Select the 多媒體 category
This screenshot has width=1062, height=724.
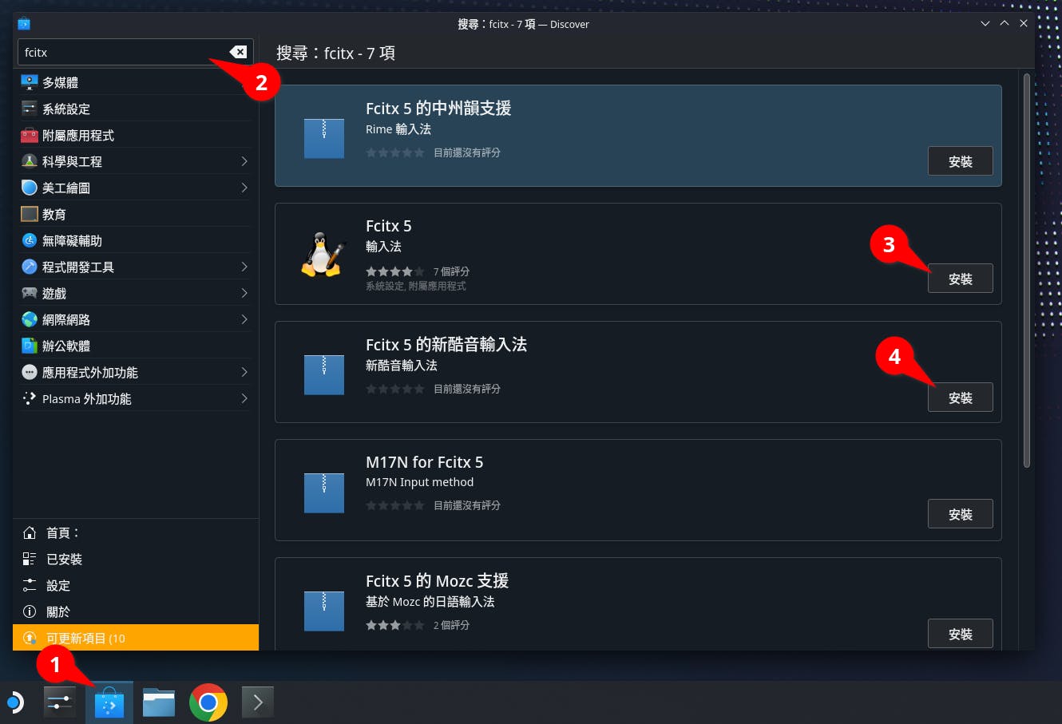pyautogui.click(x=134, y=82)
